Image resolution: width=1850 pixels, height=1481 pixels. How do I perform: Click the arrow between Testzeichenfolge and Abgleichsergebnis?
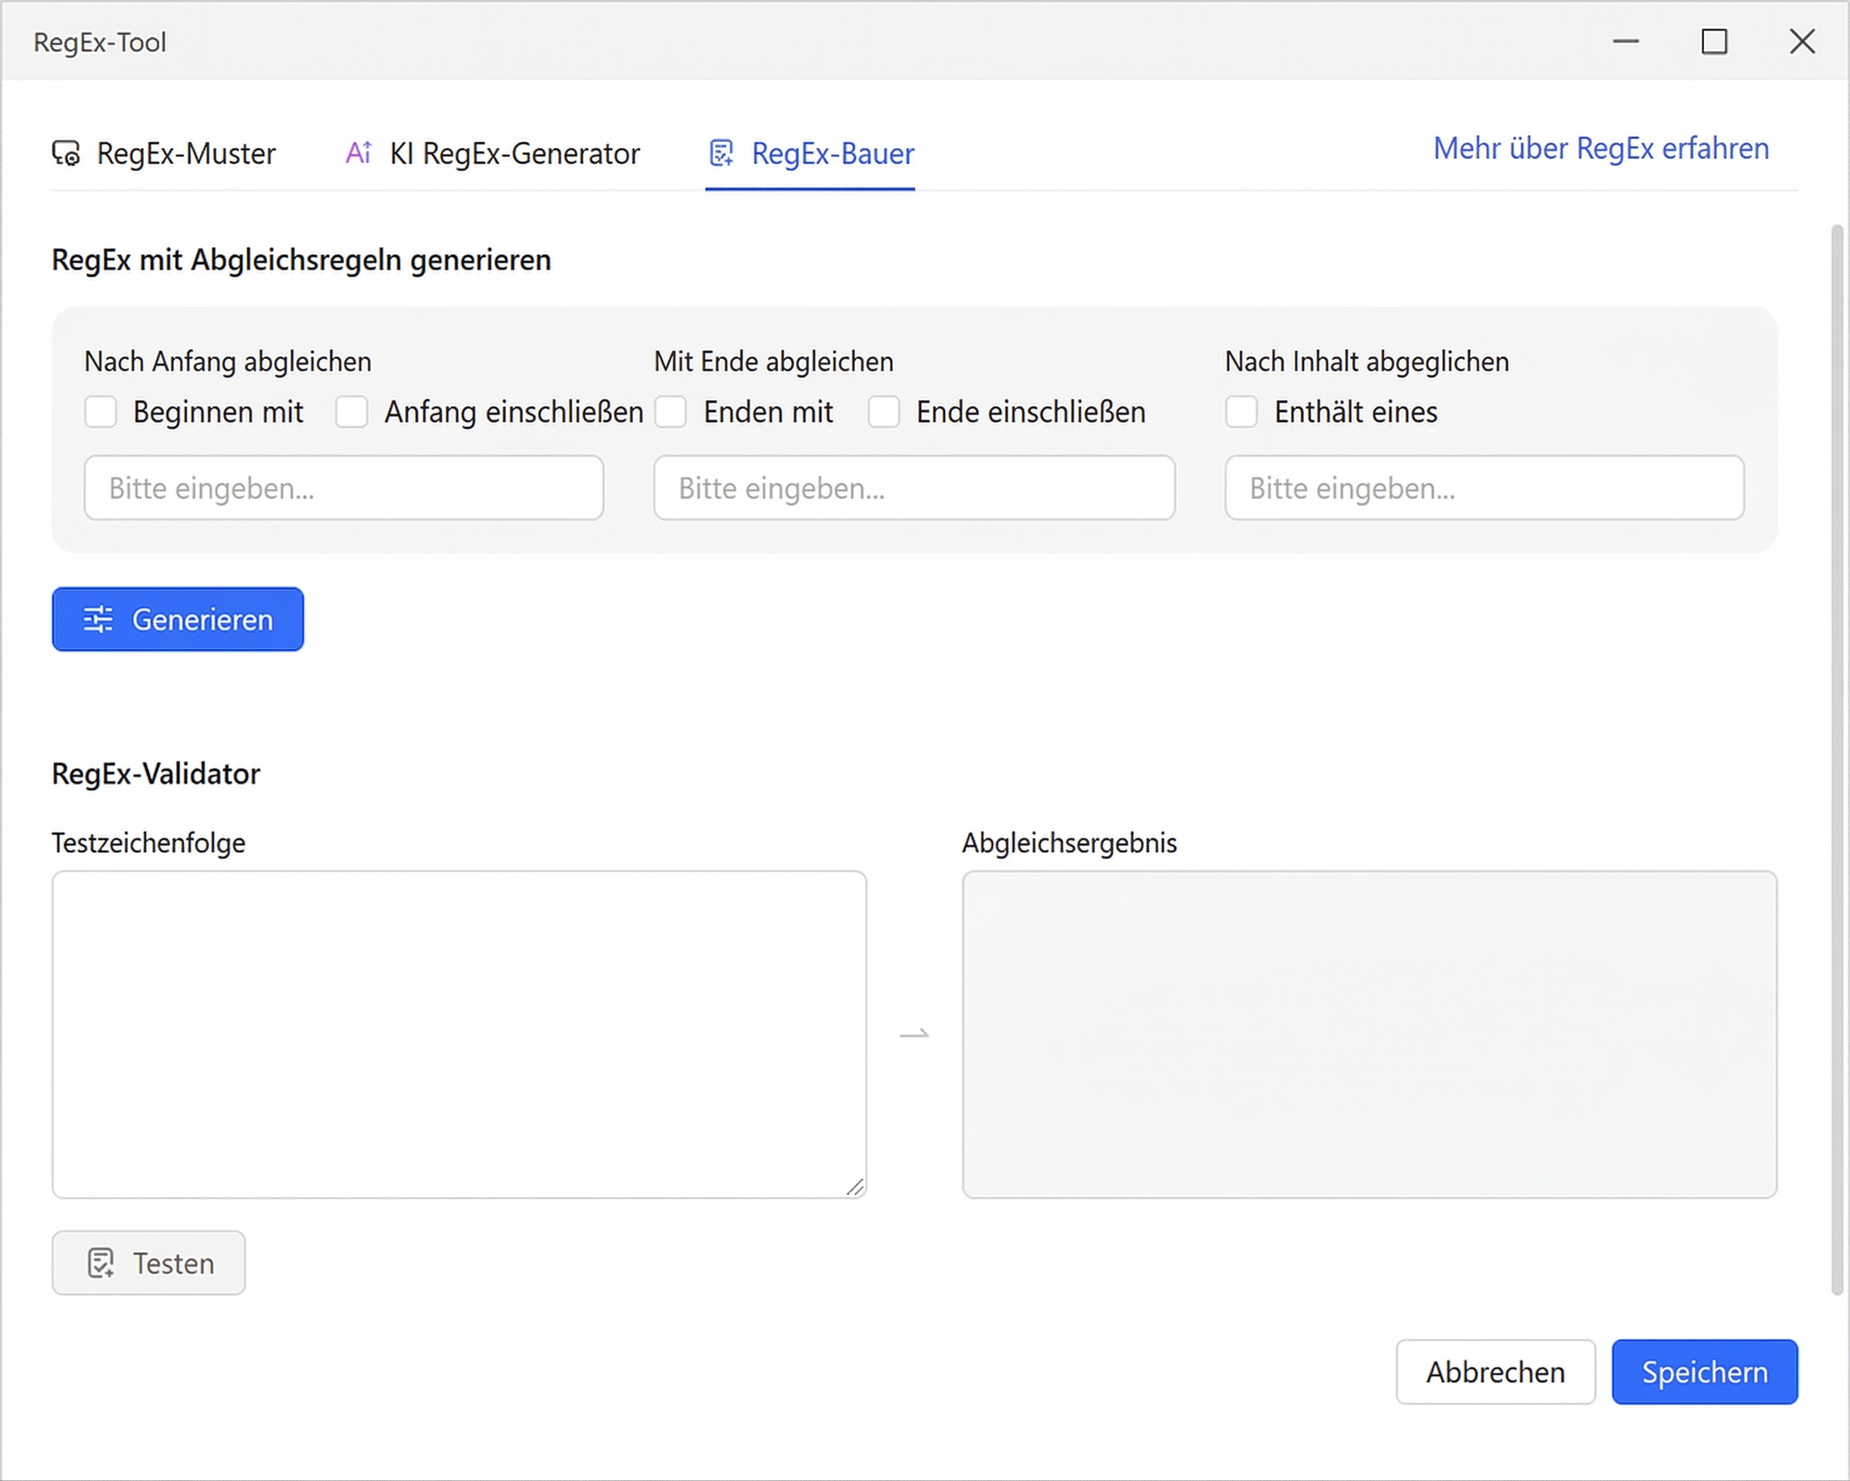pyautogui.click(x=915, y=1034)
